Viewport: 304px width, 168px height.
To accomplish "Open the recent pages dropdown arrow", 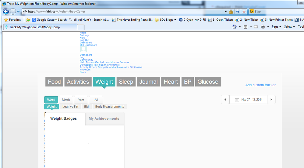I will 18,12.
